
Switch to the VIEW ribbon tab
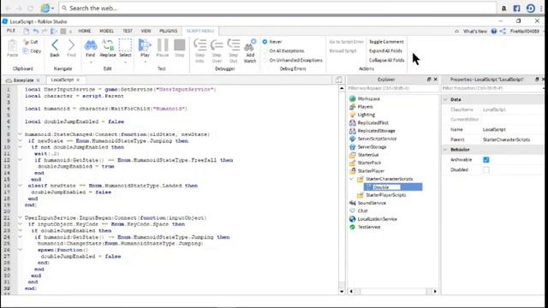[146, 31]
